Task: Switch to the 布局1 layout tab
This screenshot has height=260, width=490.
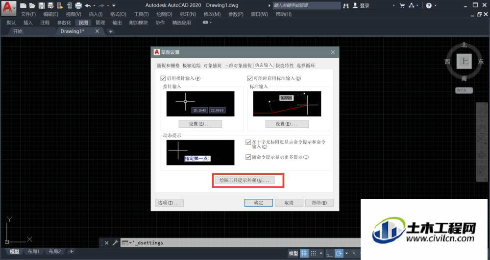Action: 33,251
